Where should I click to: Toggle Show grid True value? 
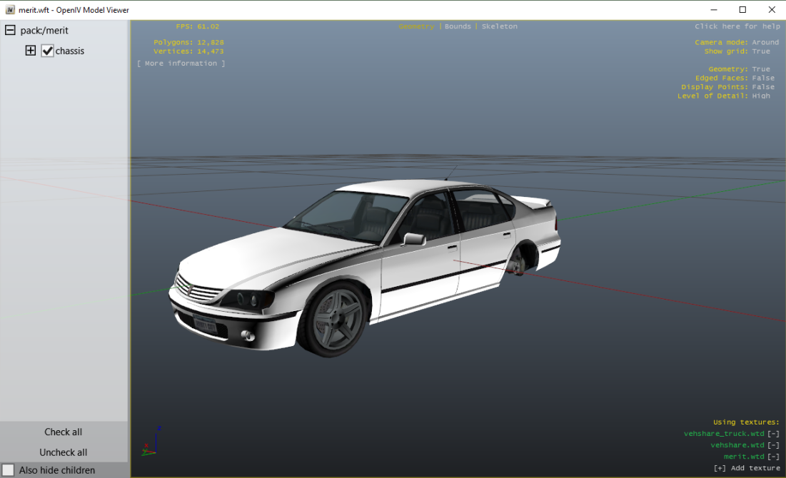tap(761, 51)
